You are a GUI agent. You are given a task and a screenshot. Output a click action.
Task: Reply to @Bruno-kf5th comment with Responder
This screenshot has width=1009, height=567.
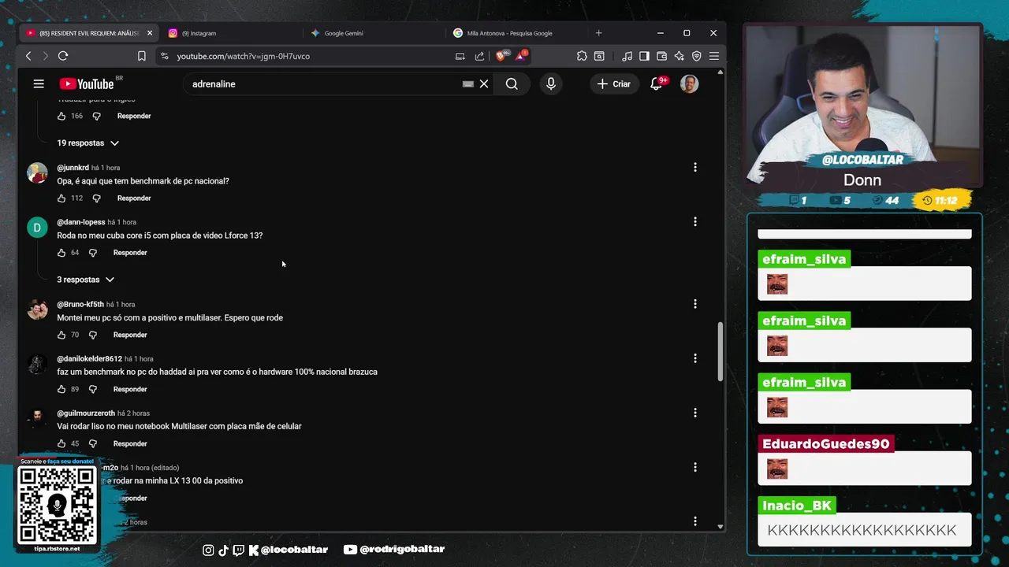(x=130, y=335)
